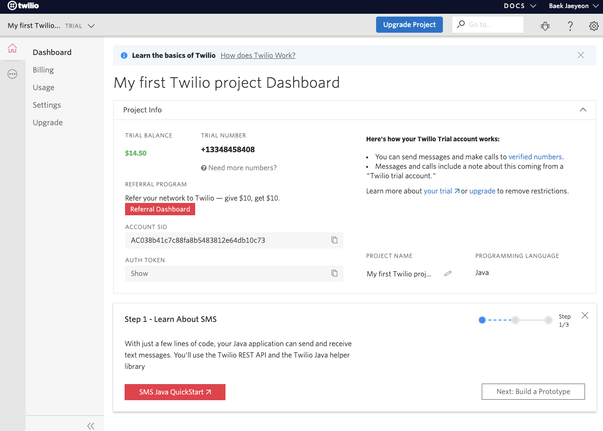The width and height of the screenshot is (603, 431).
Task: Click the Upgrade Project button
Action: coord(409,25)
